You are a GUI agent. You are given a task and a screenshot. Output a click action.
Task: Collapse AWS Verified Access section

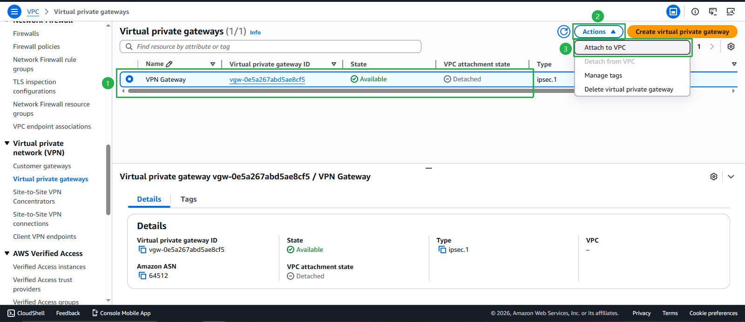pyautogui.click(x=7, y=253)
